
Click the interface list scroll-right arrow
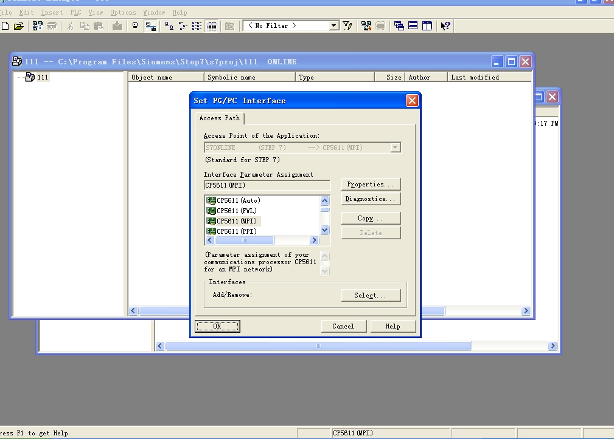pyautogui.click(x=314, y=240)
